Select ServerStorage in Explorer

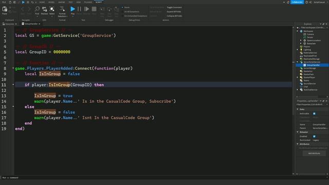(309, 68)
